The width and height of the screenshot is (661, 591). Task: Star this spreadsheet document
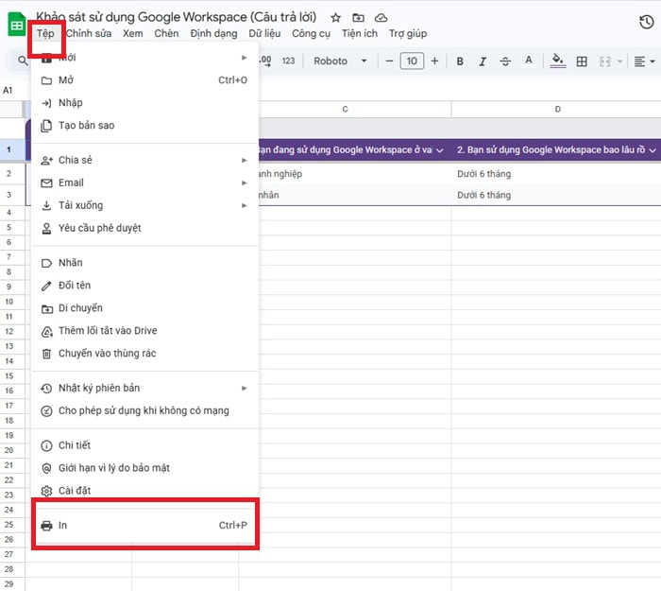pyautogui.click(x=336, y=18)
